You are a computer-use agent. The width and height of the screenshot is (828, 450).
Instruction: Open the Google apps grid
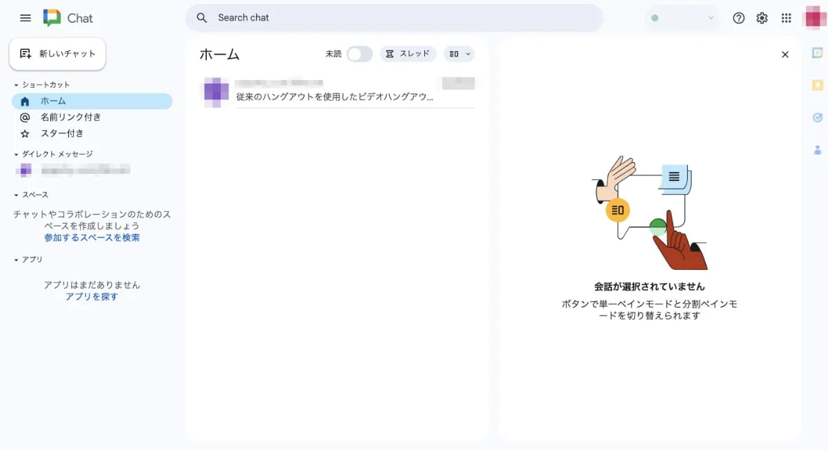786,18
